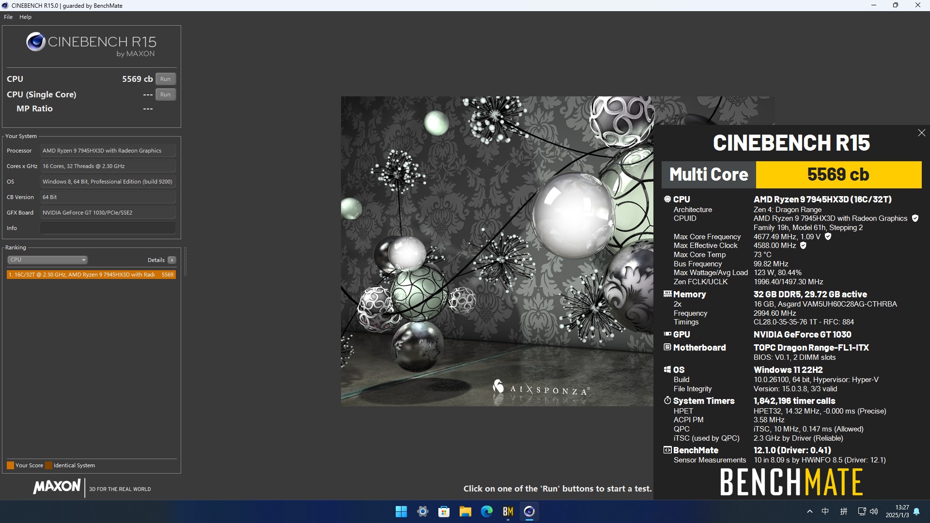Click the Info input field
Image resolution: width=930 pixels, height=523 pixels.
[108, 228]
